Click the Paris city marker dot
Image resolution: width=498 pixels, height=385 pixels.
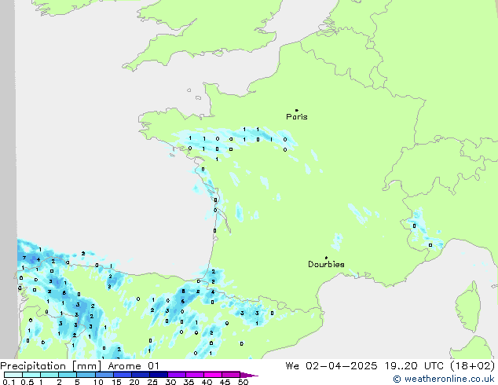pyautogui.click(x=297, y=110)
